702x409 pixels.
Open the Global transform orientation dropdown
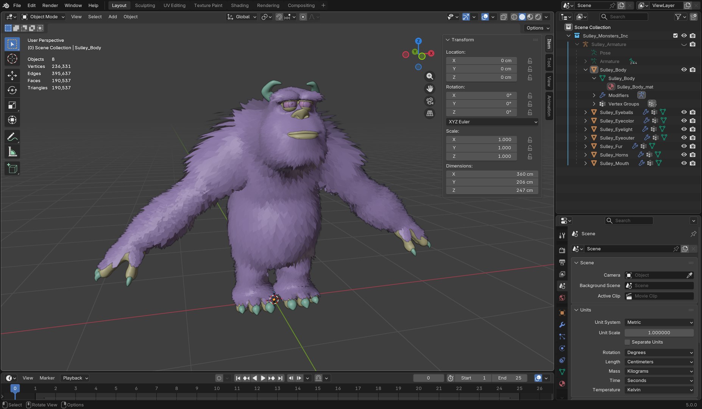[242, 17]
